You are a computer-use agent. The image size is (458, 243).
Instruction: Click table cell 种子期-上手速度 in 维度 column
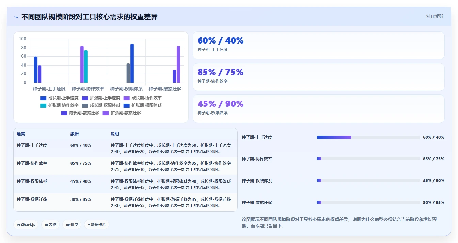pos(32,145)
